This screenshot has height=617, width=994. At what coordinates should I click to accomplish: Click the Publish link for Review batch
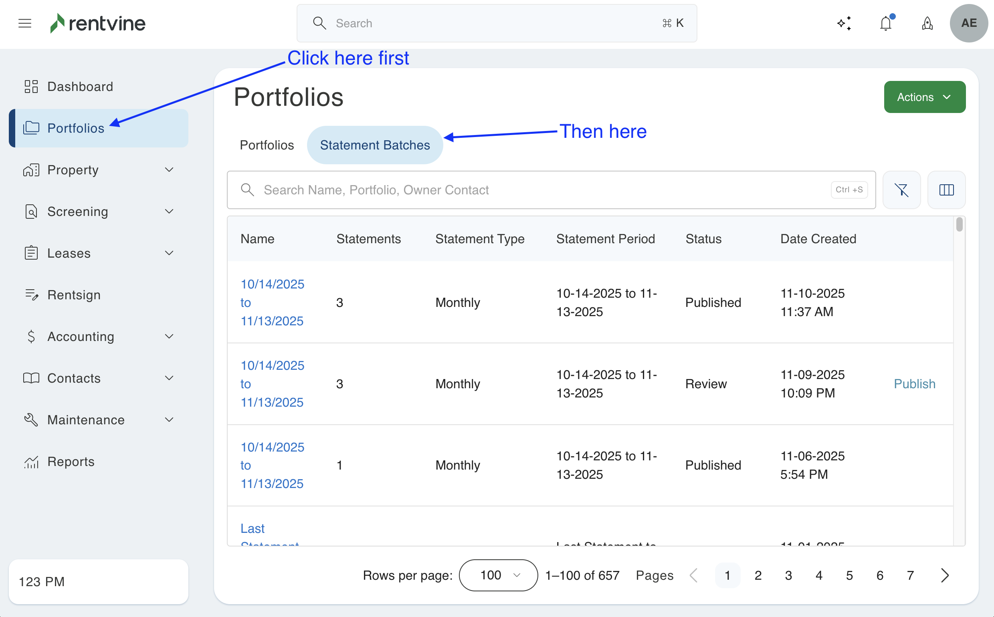[914, 383]
